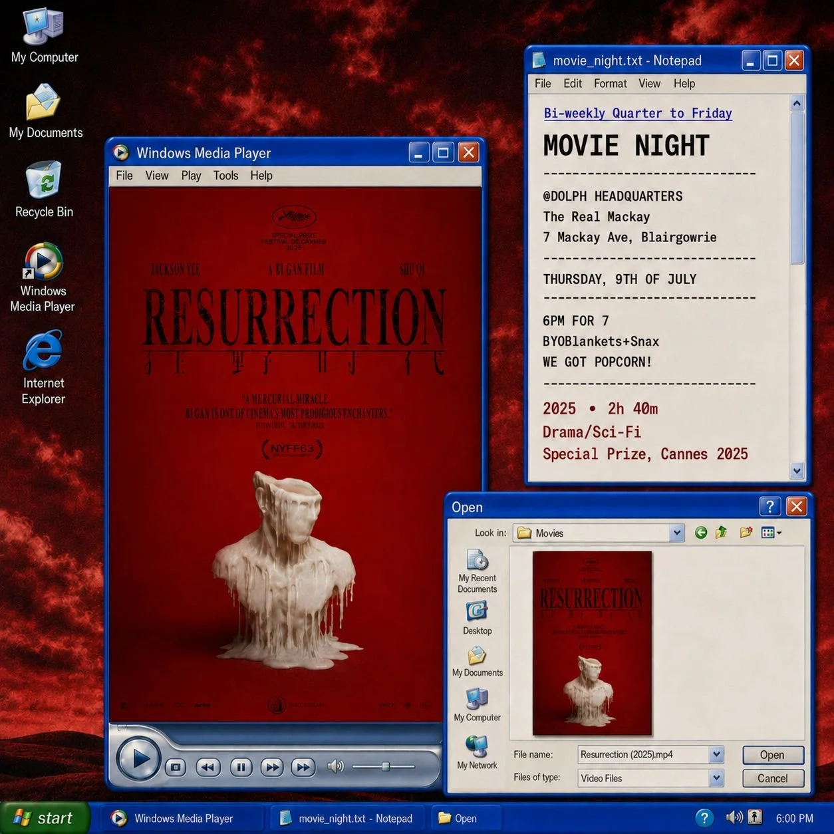Click the Bi-weekly Quarter to Friday link

638,113
